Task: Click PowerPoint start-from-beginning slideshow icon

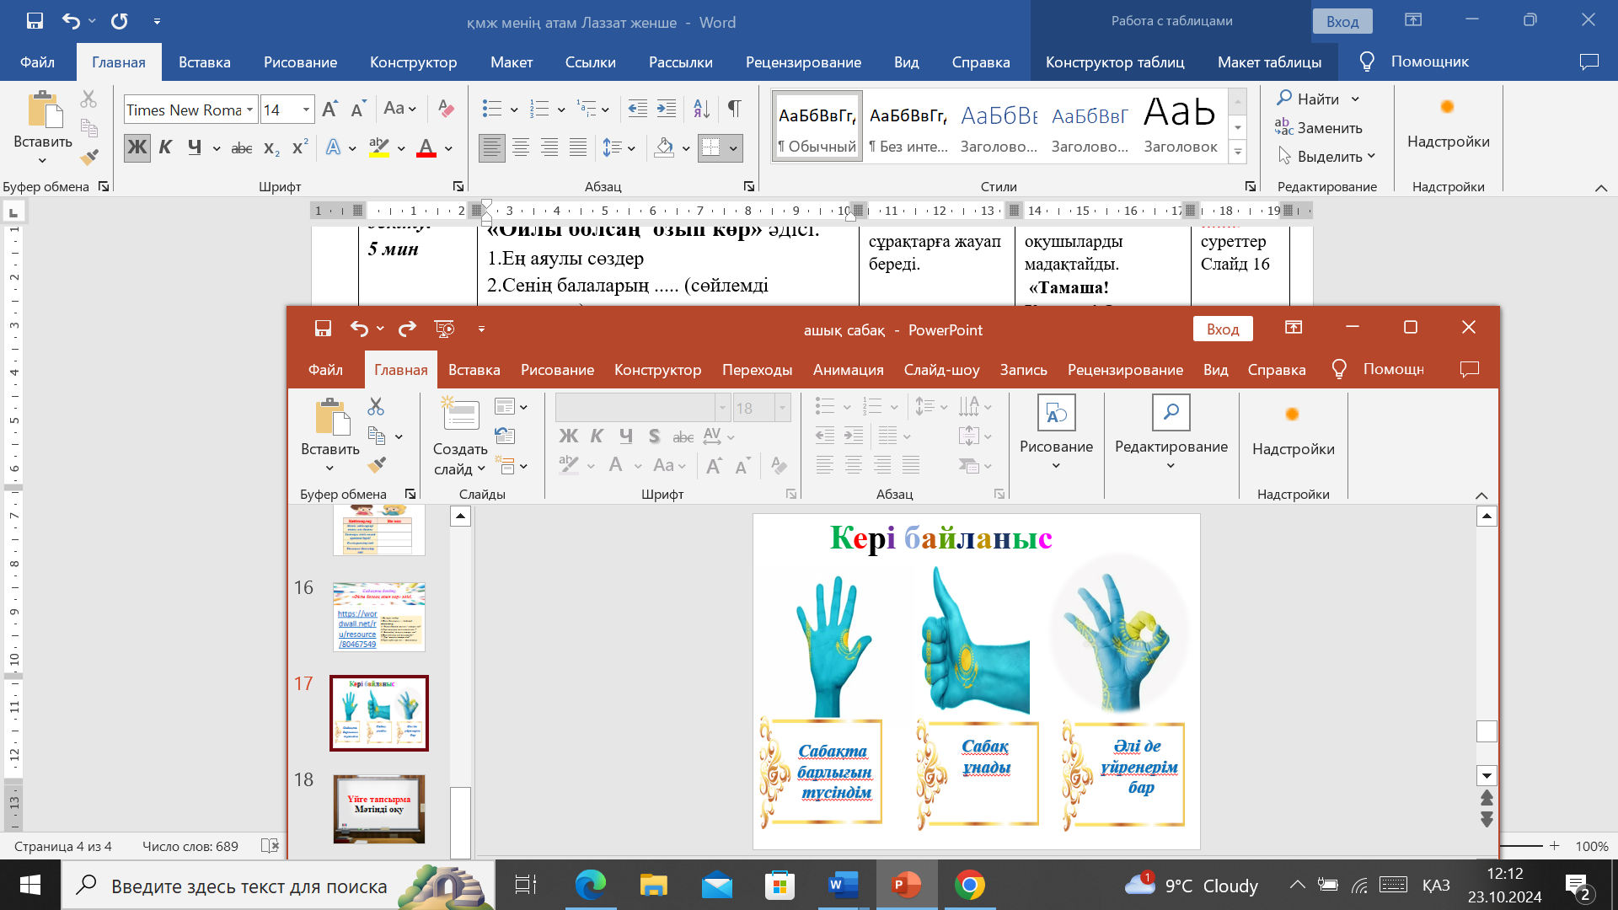Action: point(444,329)
